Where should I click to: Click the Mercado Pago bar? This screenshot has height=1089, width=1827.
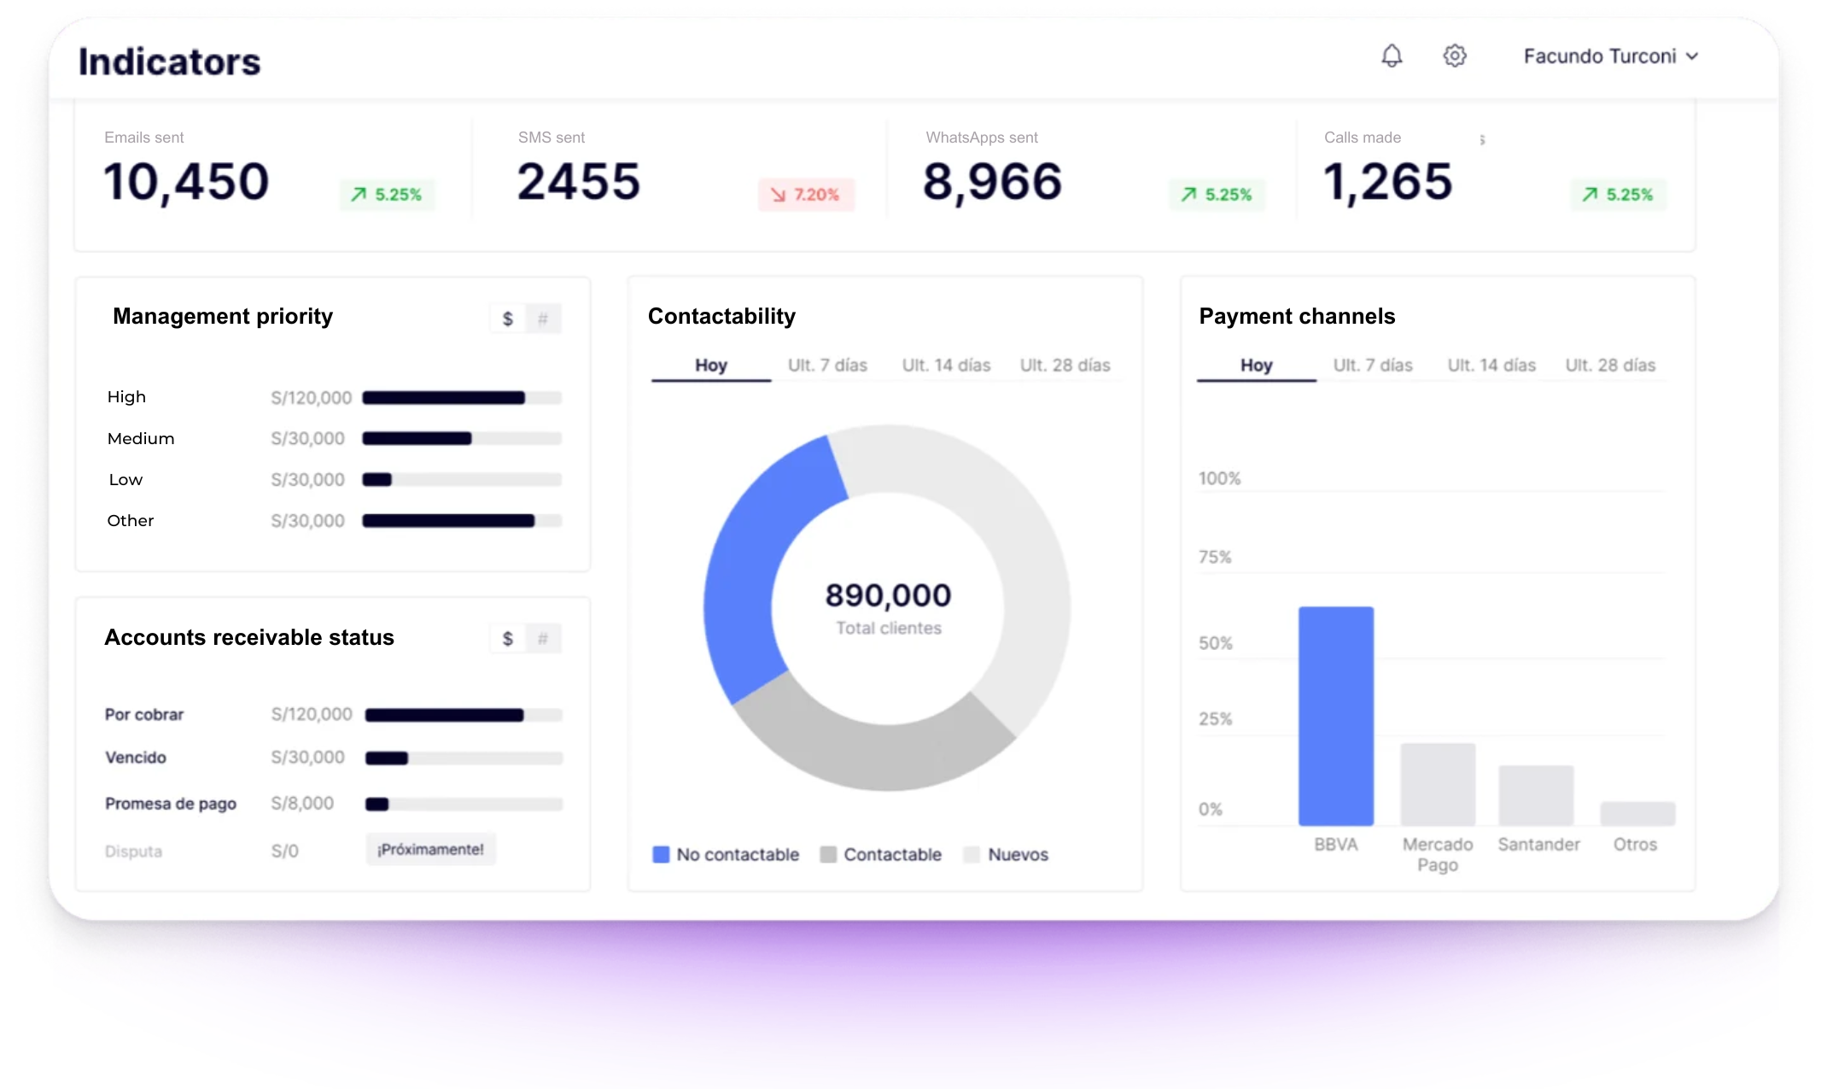coord(1438,784)
